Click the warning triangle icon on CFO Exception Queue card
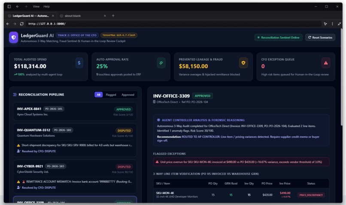Screen dimensions: 346x205 coord(326,63)
